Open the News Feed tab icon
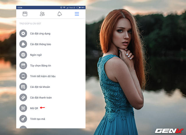Image resolution: width=186 pixels, height=135 pixels. 25,14
